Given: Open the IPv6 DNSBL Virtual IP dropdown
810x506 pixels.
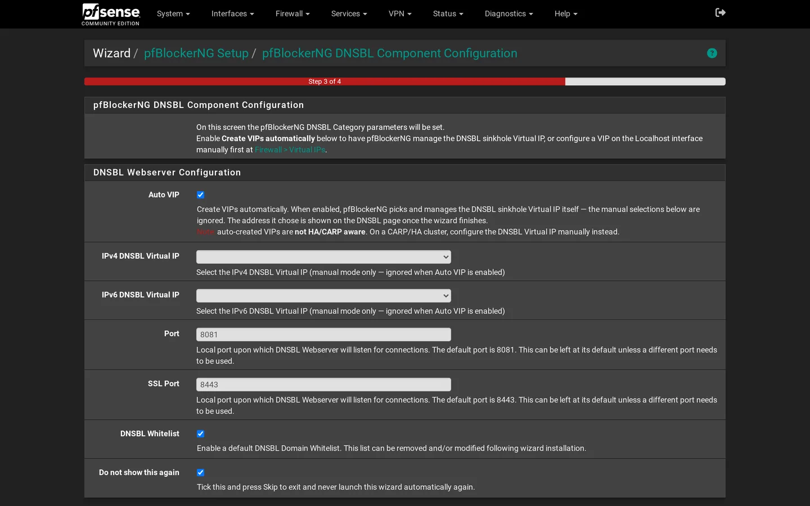Looking at the screenshot, I should pos(323,296).
